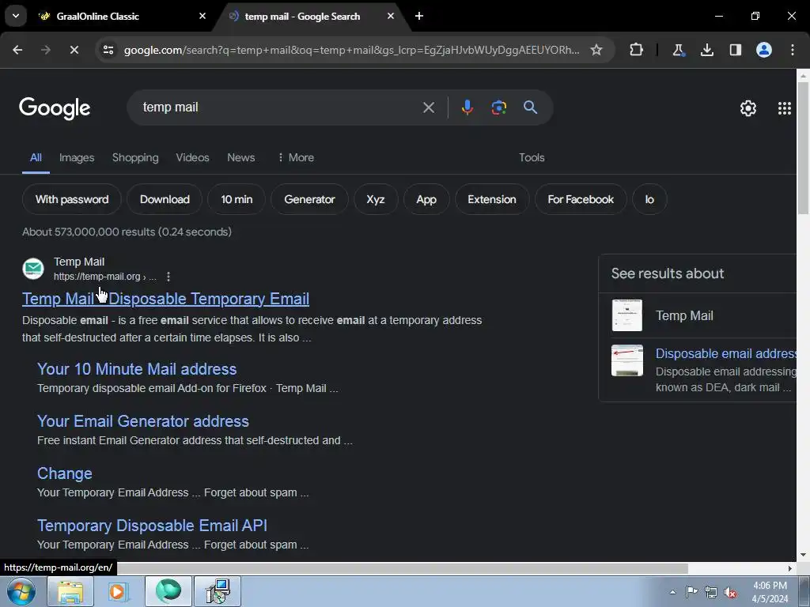Screen dimensions: 810x607
Task: Apply the App filter chip
Action: point(426,199)
